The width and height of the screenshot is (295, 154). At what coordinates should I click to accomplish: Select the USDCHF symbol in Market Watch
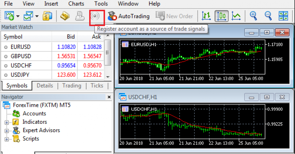point(21,65)
